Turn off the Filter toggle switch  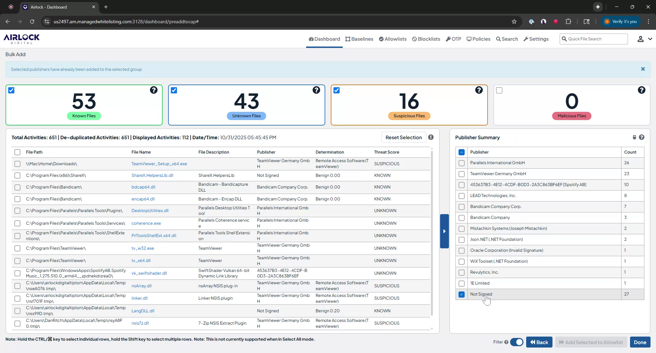pos(517,342)
